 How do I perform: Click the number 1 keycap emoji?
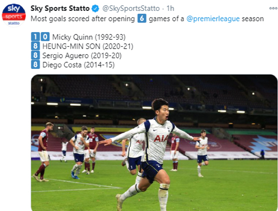click(x=35, y=37)
